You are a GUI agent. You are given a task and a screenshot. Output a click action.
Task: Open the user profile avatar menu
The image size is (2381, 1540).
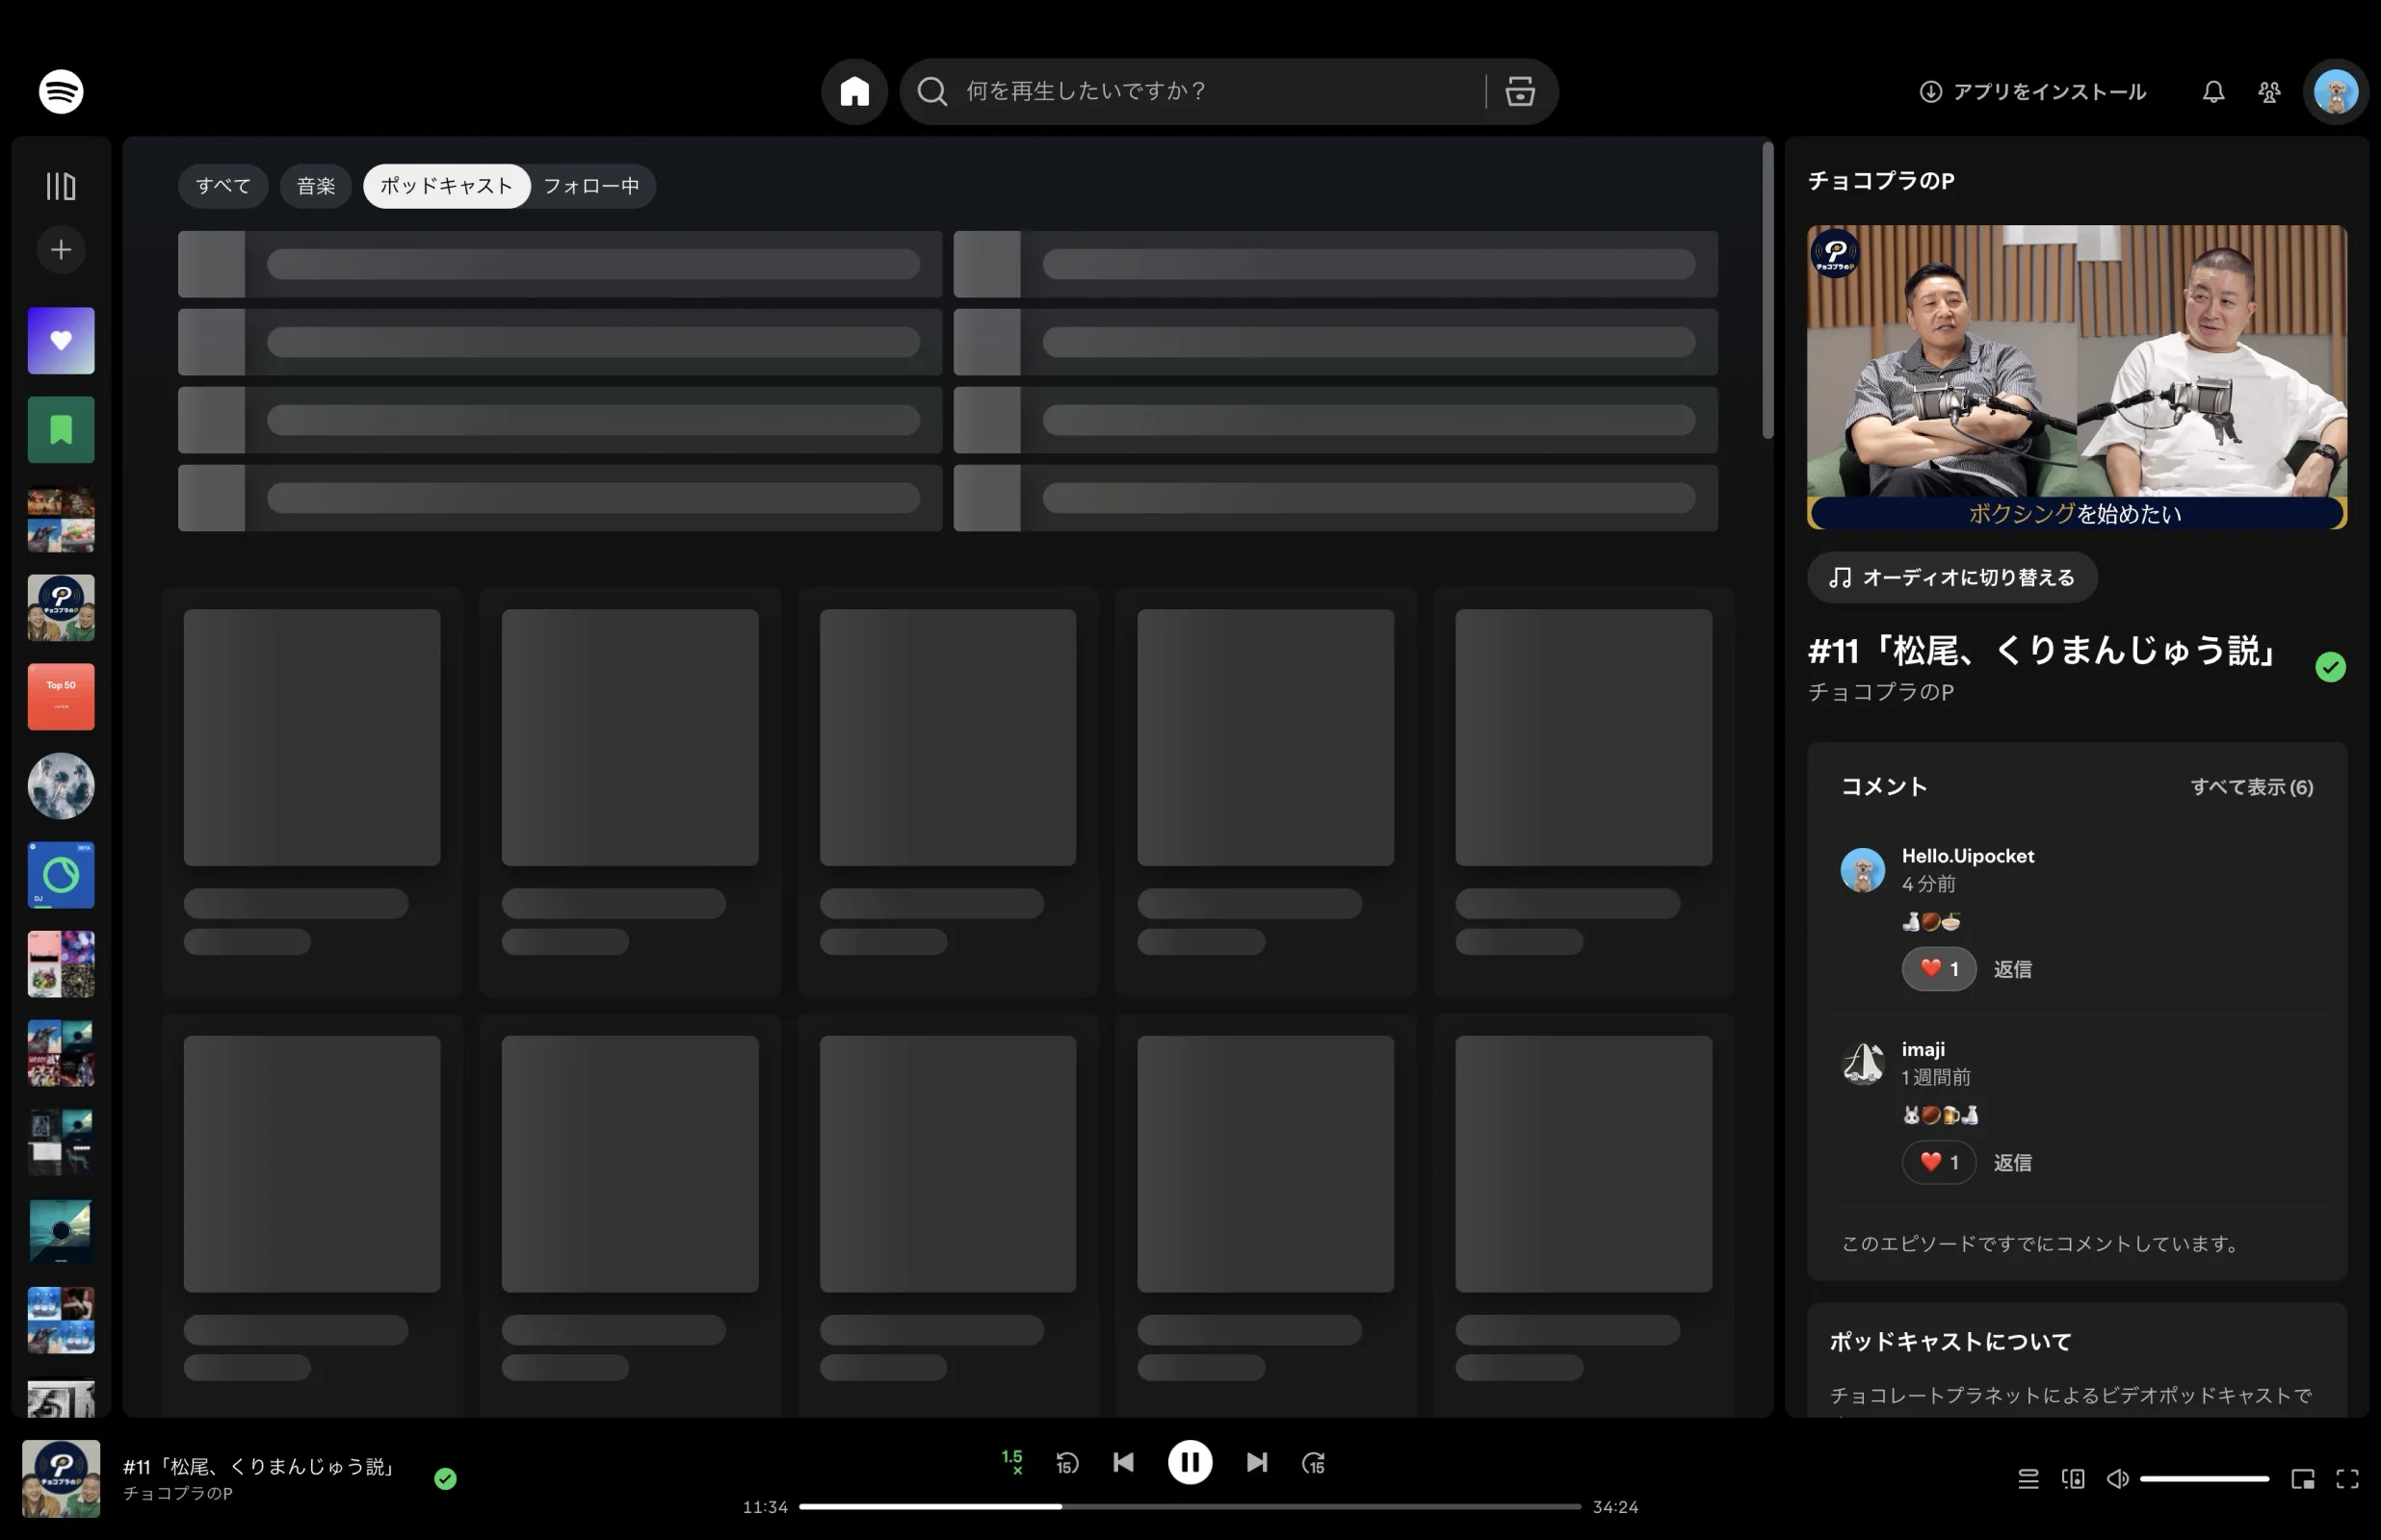2335,92
